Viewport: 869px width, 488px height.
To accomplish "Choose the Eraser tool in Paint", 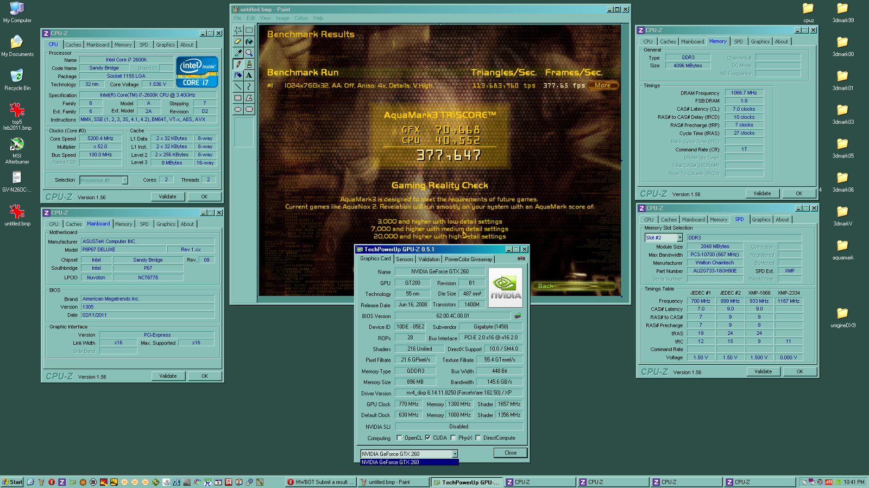I will tap(238, 42).
